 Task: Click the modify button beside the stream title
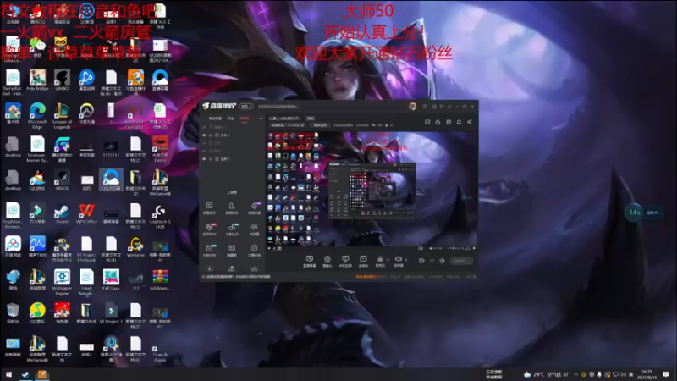coord(311,118)
